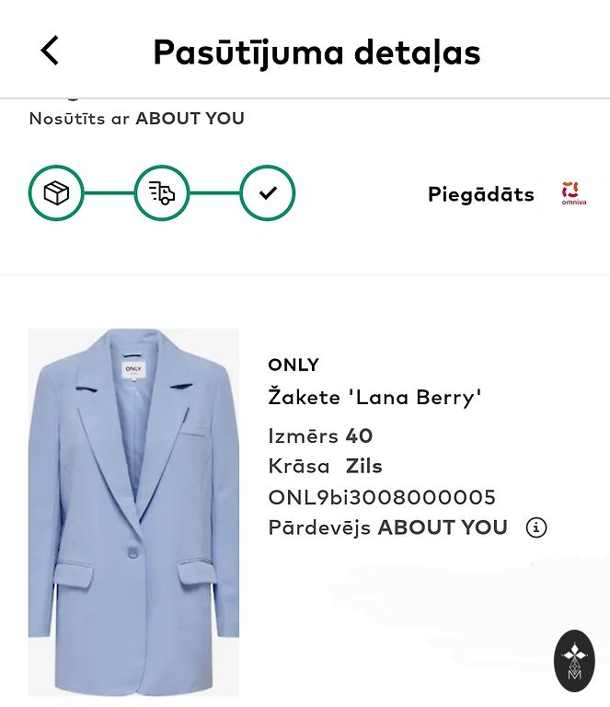Click the article number ONL9bi3008000005
Viewport: 610px width, 707px height.
pyautogui.click(x=382, y=497)
